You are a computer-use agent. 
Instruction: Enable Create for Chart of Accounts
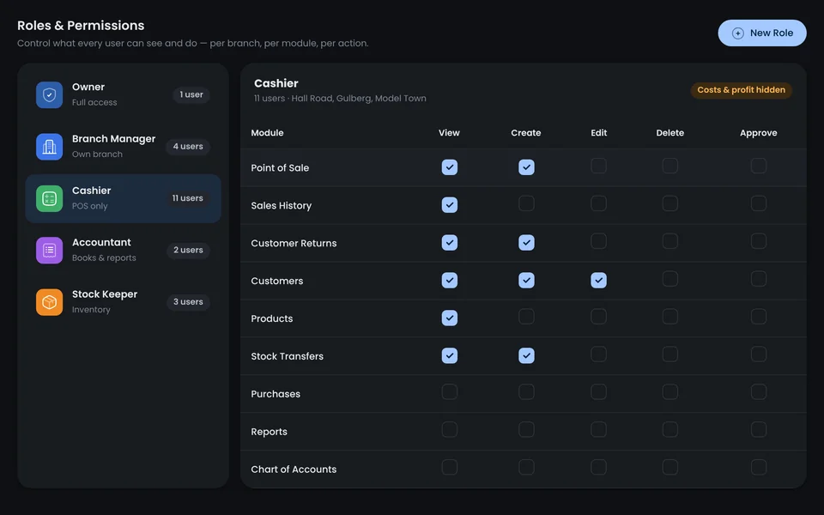[526, 468]
